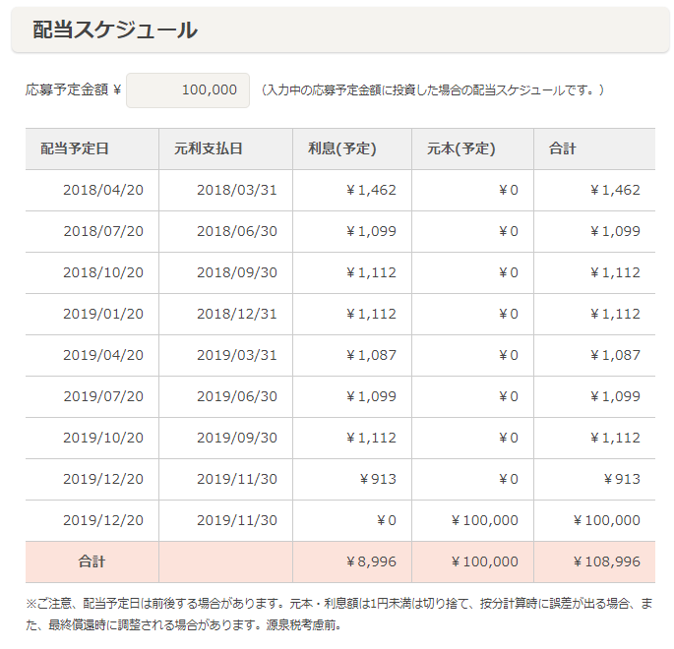The height and width of the screenshot is (649, 674).
Task: Click the date 2018/07/20
Action: click(103, 231)
